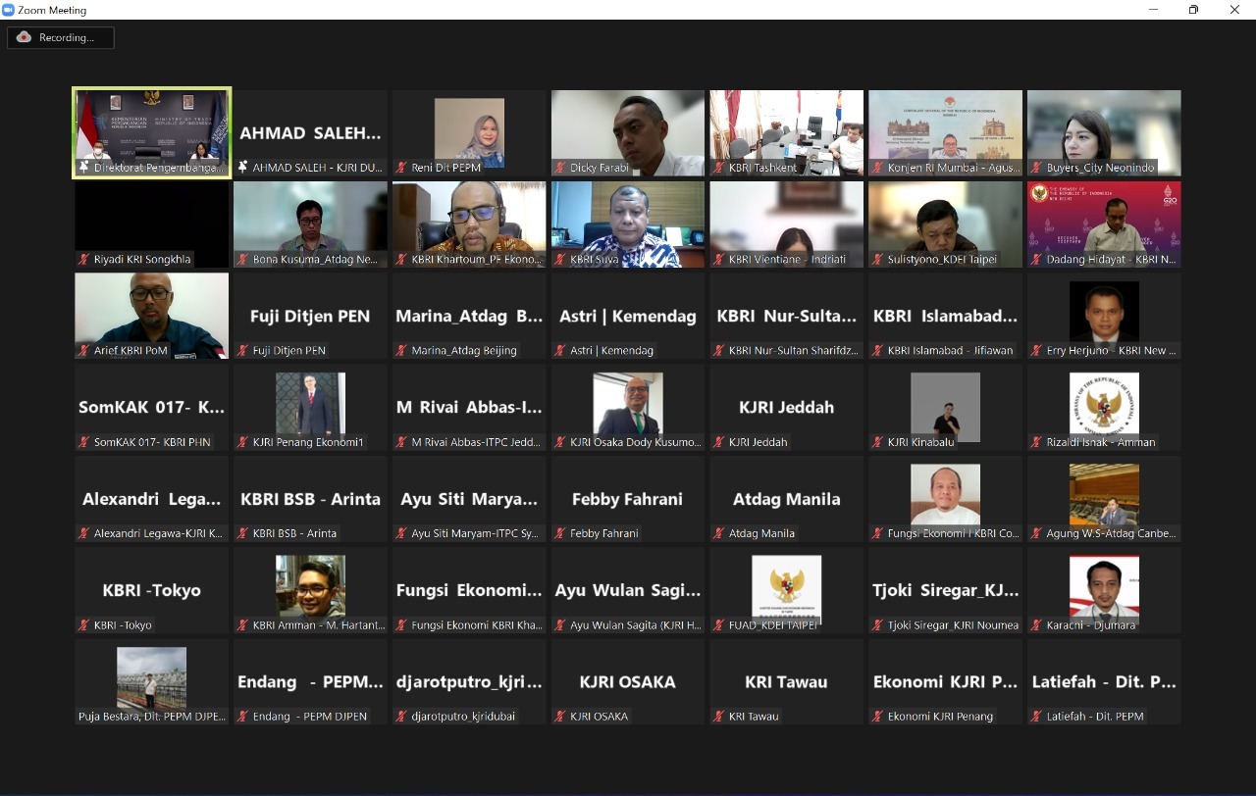Click the red cloud recording icon

coord(25,37)
